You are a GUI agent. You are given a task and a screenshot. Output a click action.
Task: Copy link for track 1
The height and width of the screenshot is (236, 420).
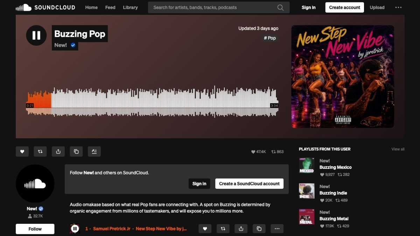click(x=259, y=229)
